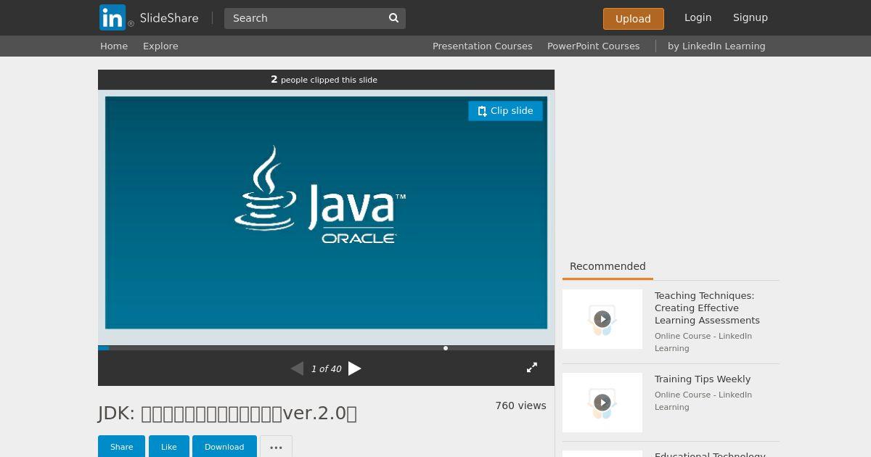
Task: Go to the previous slide arrow
Action: click(x=297, y=369)
